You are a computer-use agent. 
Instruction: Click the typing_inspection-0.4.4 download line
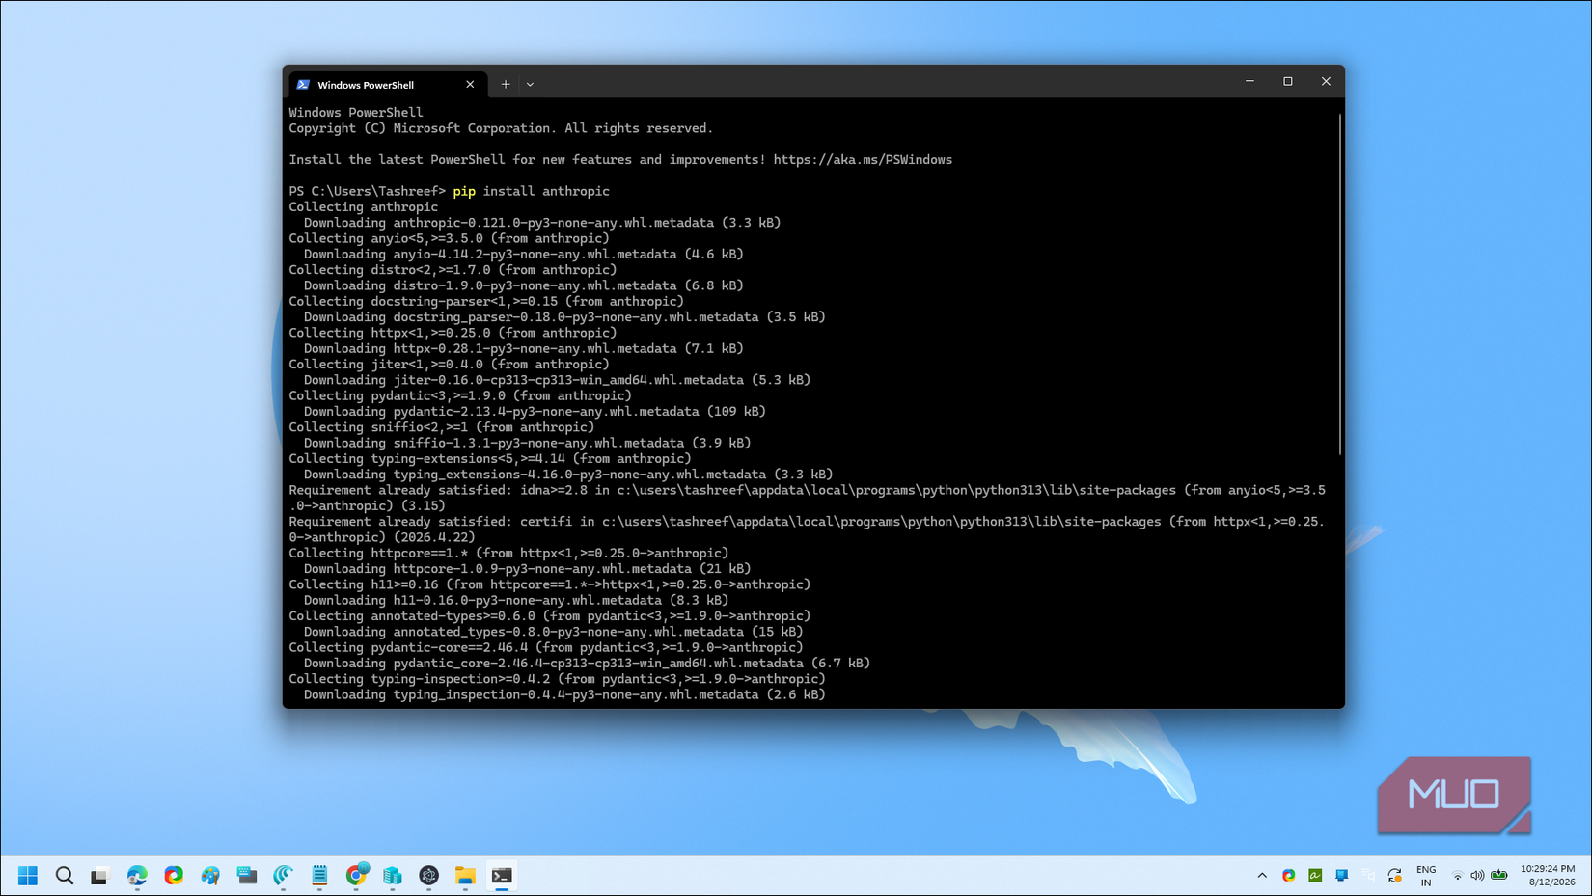pyautogui.click(x=564, y=695)
